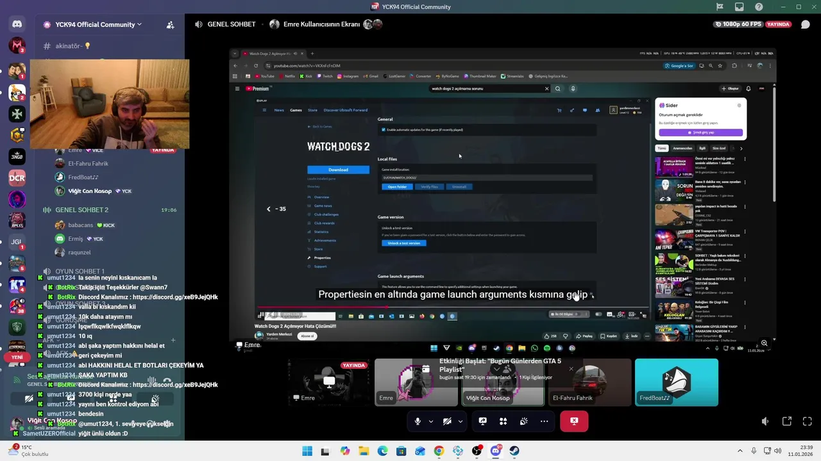
Task: Mute stream volume speaker icon
Action: pos(765,421)
